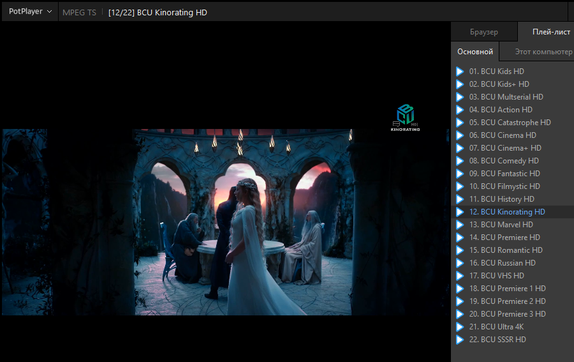Screen dimensions: 574x362
Task: Select '21. BCU Ultra 4K' channel text
Action: click(x=496, y=327)
